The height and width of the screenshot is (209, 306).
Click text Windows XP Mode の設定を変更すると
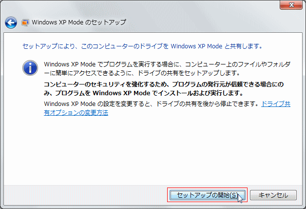pos(96,104)
